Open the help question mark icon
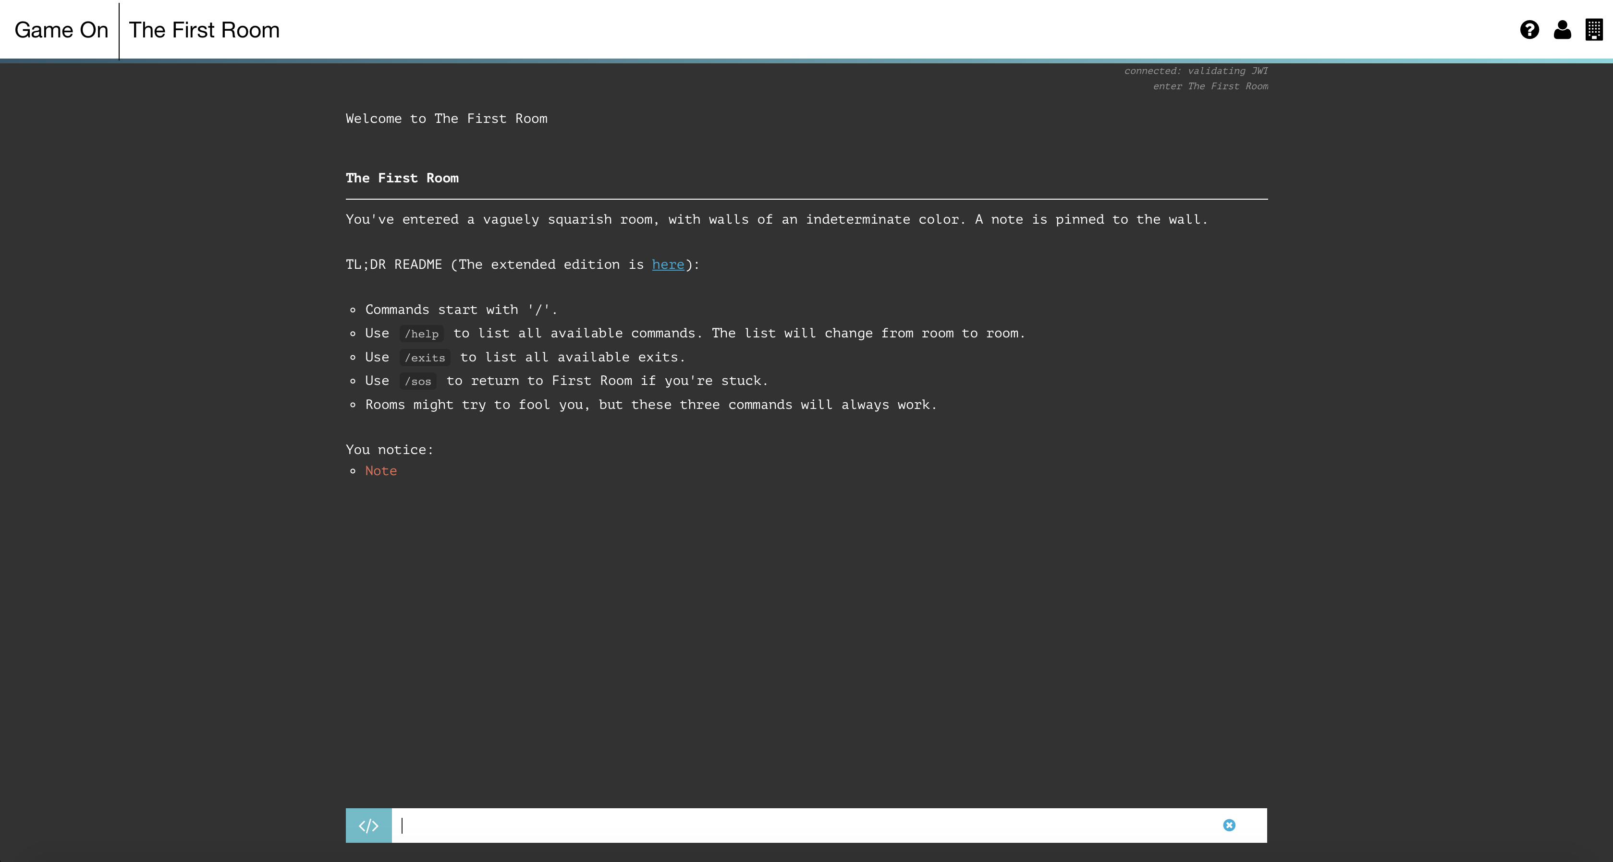This screenshot has height=862, width=1613. 1529,29
